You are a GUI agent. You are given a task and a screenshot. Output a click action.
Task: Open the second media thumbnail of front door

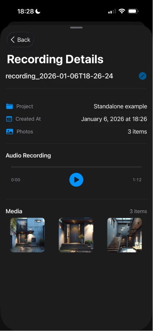pyautogui.click(x=76, y=235)
